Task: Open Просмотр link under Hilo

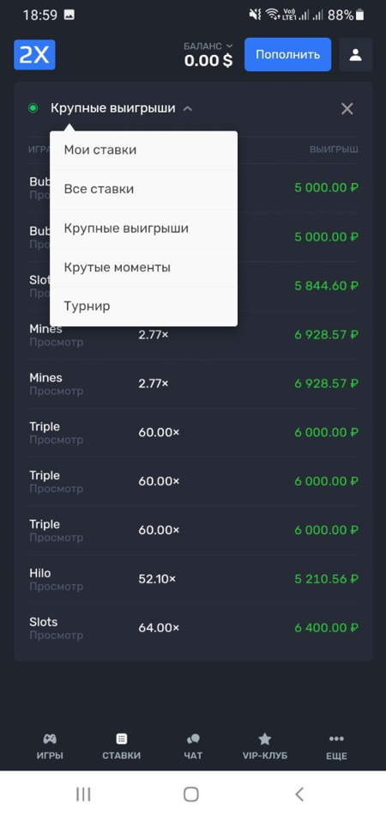Action: coord(56,587)
